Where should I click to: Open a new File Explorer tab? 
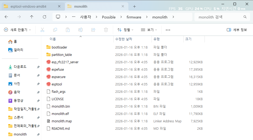click(134, 6)
